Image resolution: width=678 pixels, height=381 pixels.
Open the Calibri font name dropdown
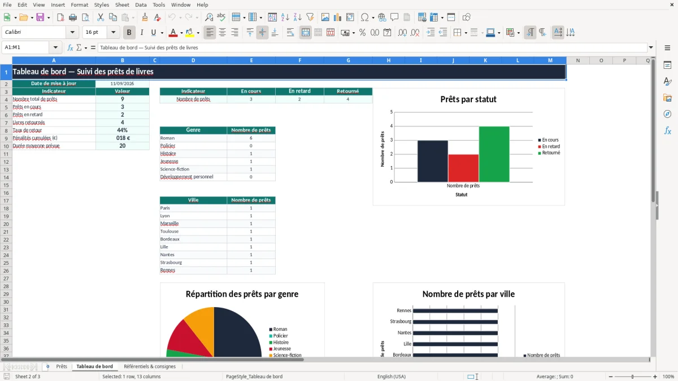pos(72,33)
